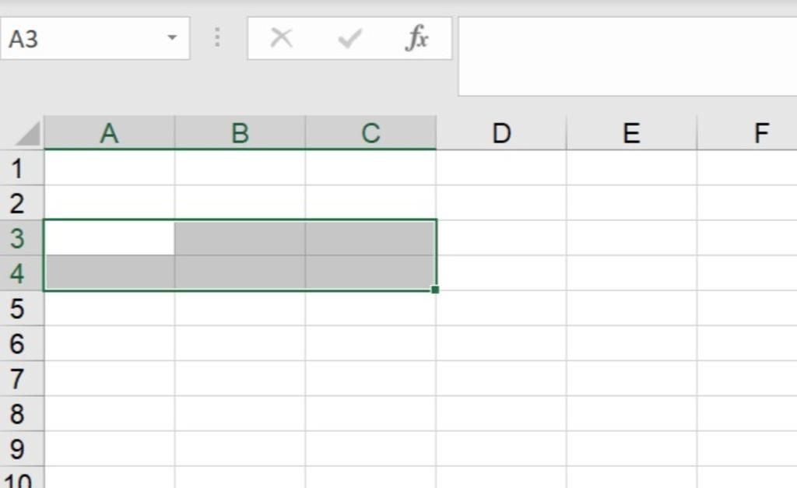Select row 5 header
Image resolution: width=797 pixels, height=488 pixels.
coord(17,309)
